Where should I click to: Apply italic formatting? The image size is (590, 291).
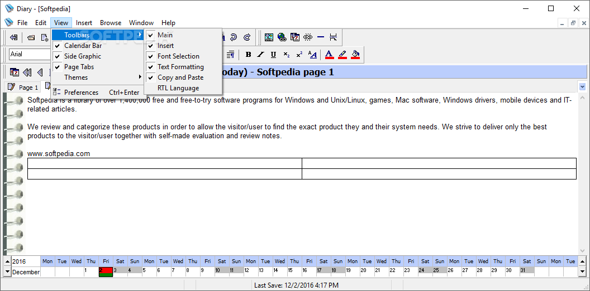point(260,55)
